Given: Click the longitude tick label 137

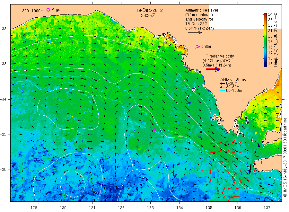Looking at the screenshot, I should (267, 208).
